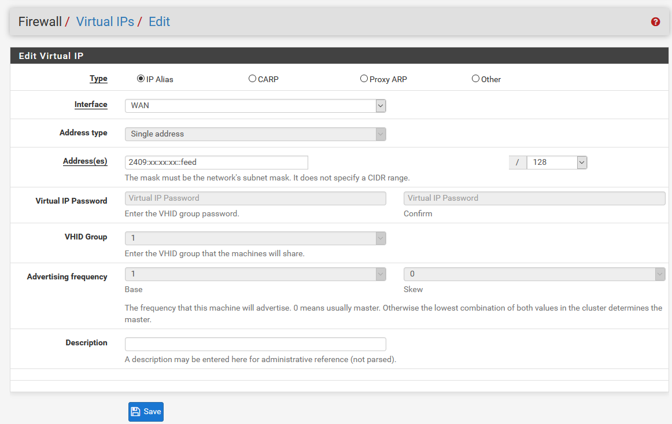672x424 pixels.
Task: Click the underlined Address(es) label
Action: (85, 161)
